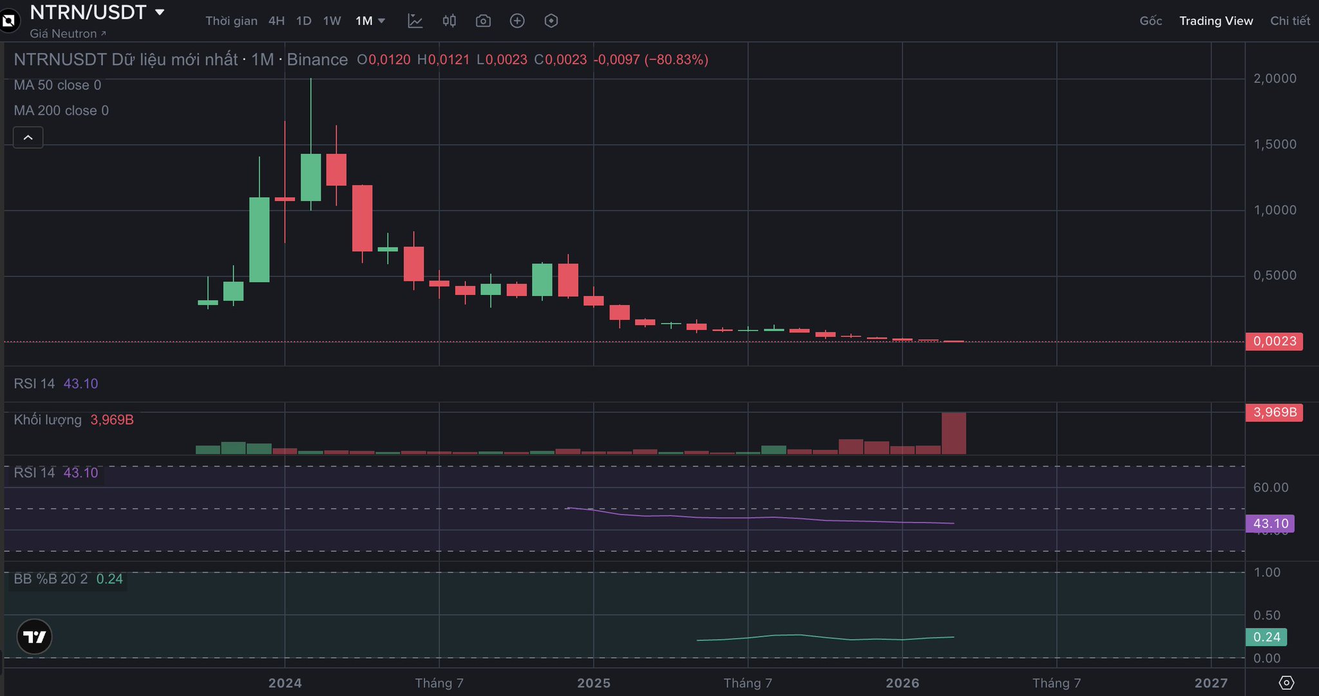Screen dimensions: 1319x696
Task: Open the NTRN/USDT pair dropdown
Action: (x=160, y=12)
